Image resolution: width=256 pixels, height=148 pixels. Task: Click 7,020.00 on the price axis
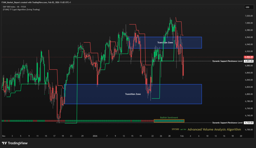(249, 16)
